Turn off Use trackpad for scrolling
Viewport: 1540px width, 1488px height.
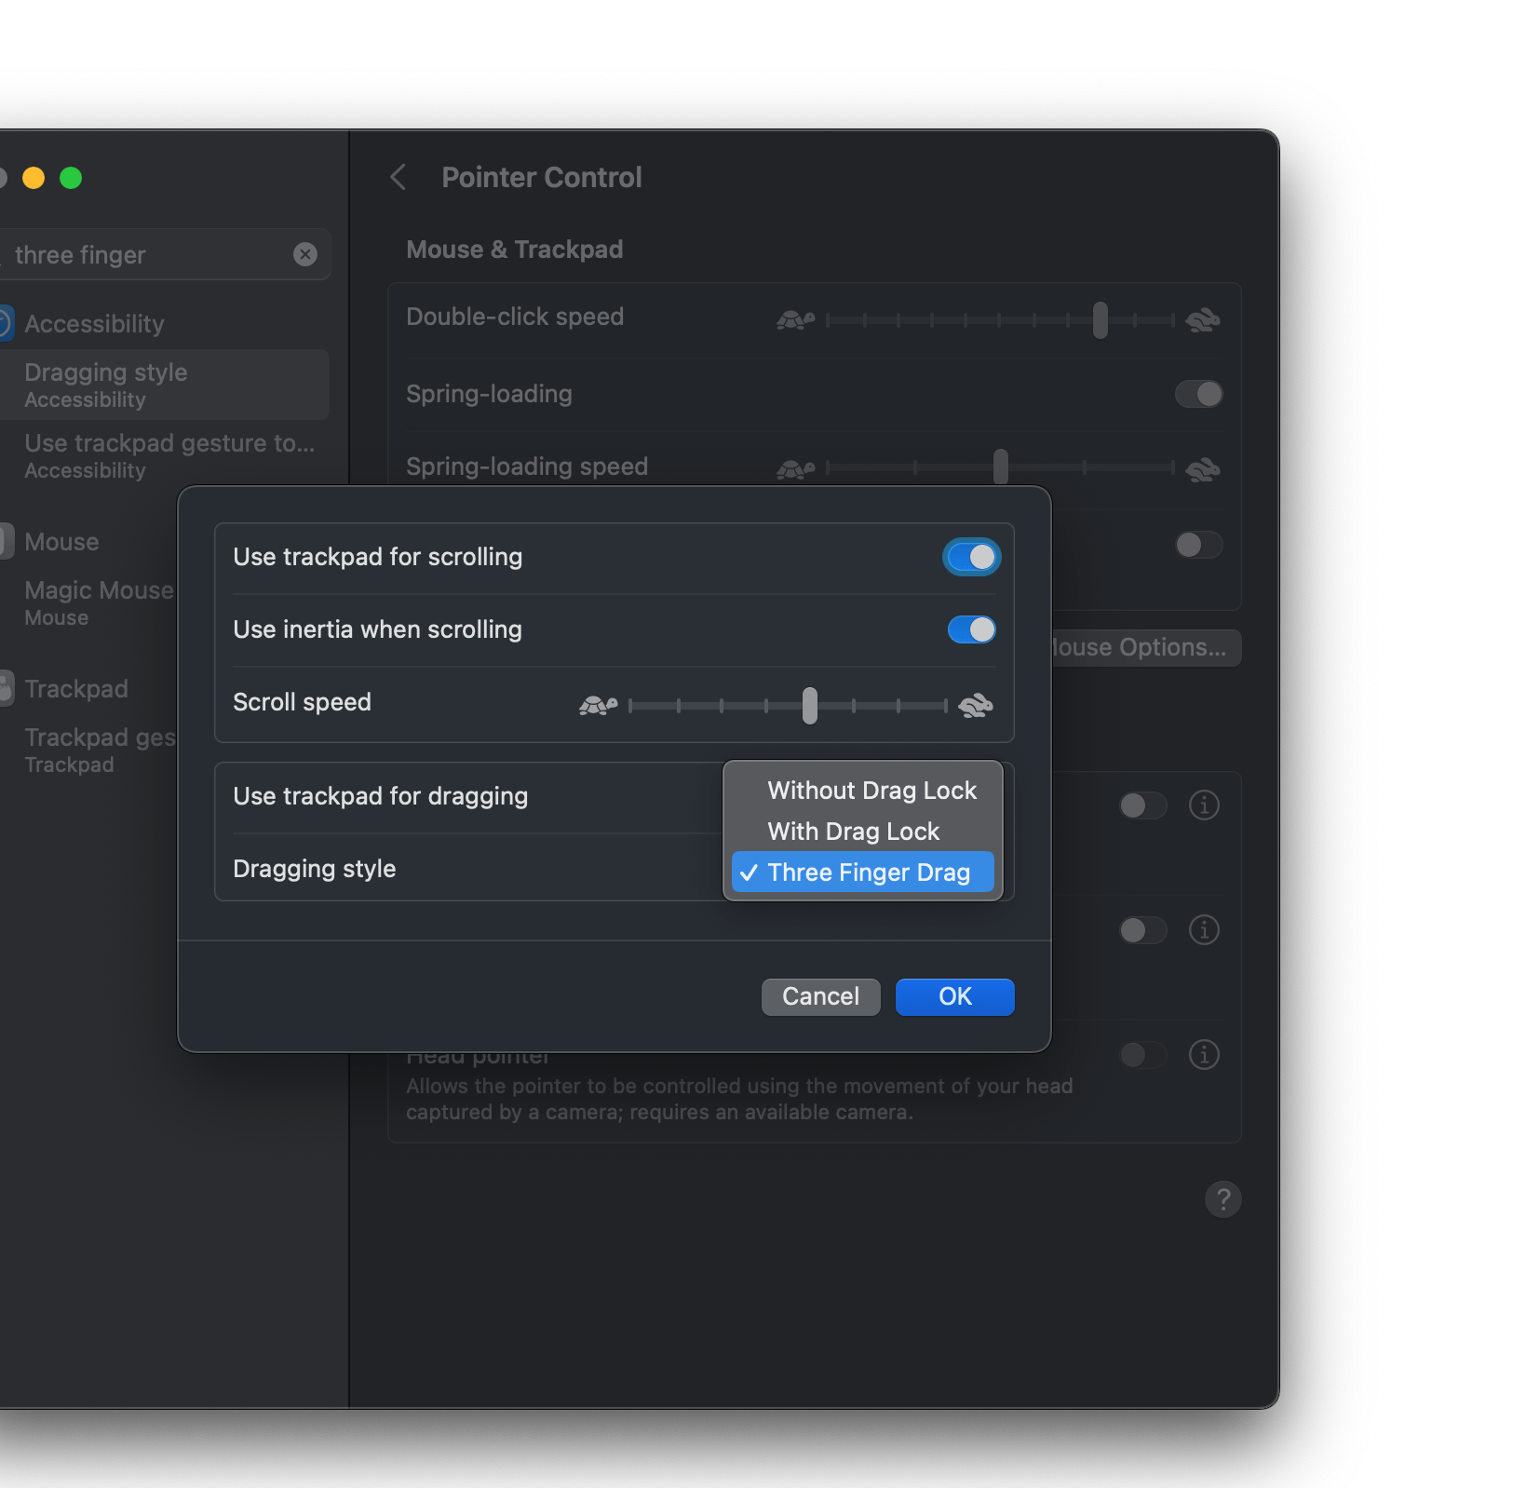[971, 557]
